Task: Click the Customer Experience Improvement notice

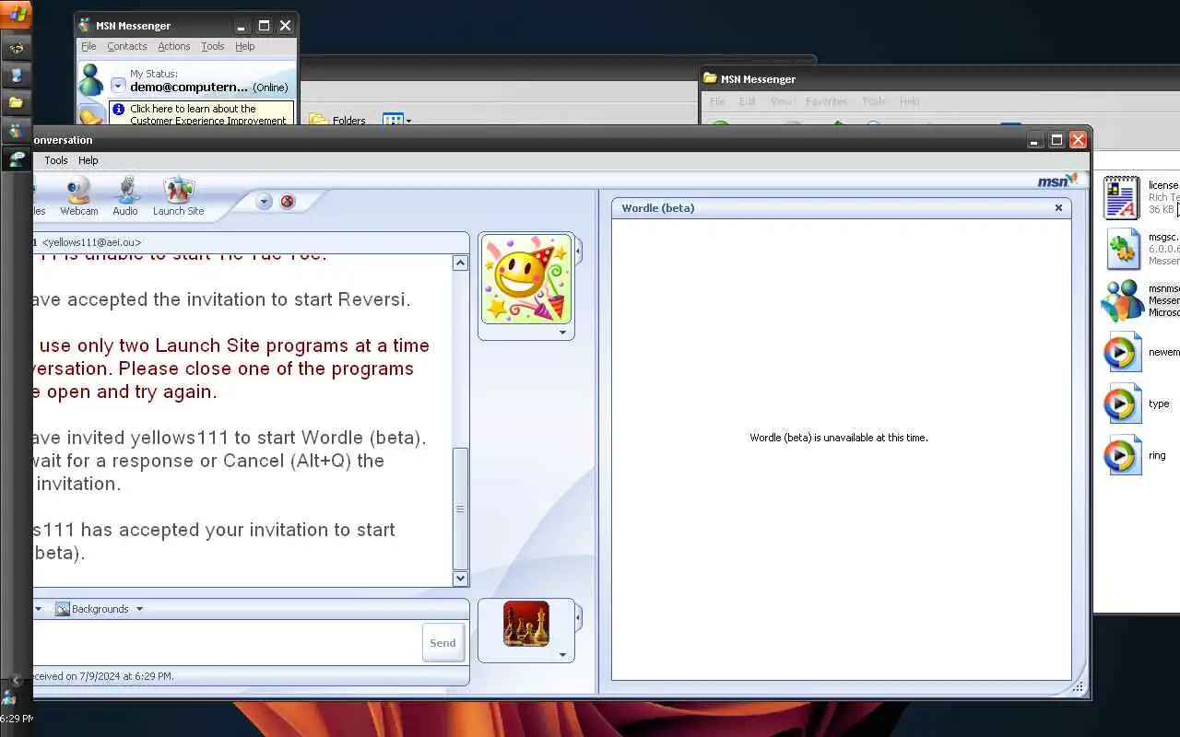Action: point(202,114)
